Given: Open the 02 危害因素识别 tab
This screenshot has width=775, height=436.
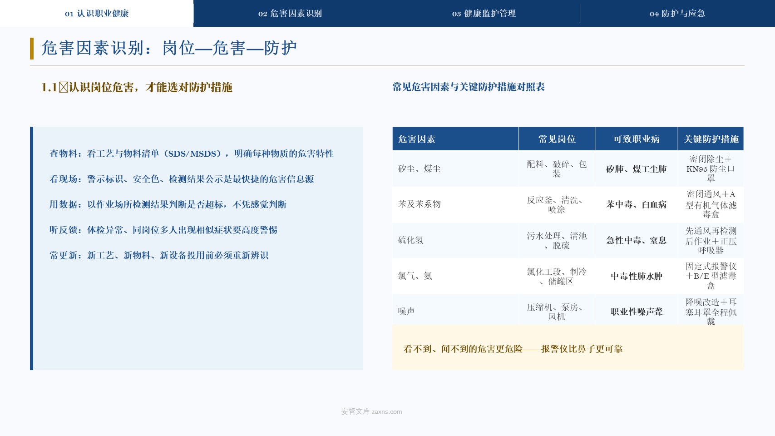Looking at the screenshot, I should tap(290, 14).
